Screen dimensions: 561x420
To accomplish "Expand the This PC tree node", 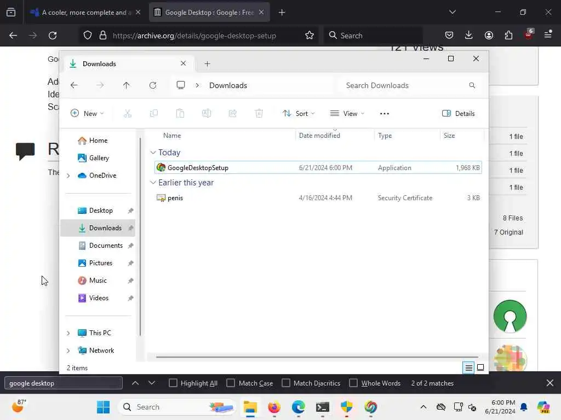I will click(x=68, y=333).
